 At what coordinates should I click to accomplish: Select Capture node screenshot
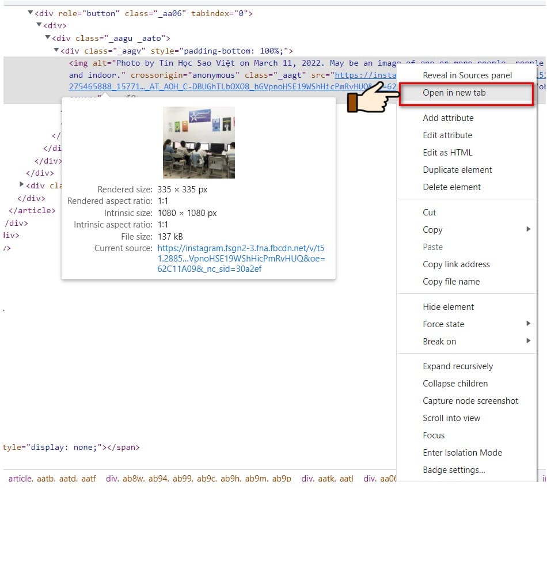tap(467, 401)
